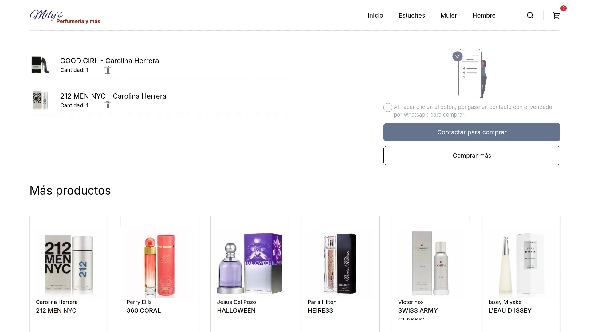This screenshot has width=590, height=332.
Task: Open the GOOD GIRL - Carolina Herrera product link
Action: tap(109, 61)
